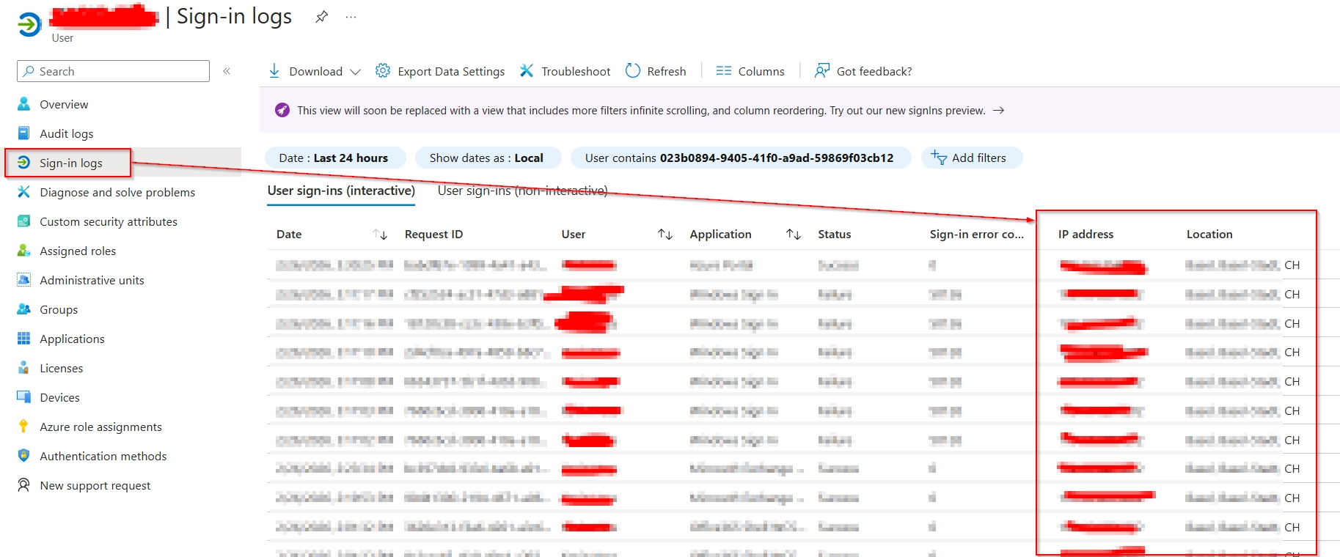Click the Licenses icon
Viewport: 1340px width, 557px height.
tap(23, 368)
